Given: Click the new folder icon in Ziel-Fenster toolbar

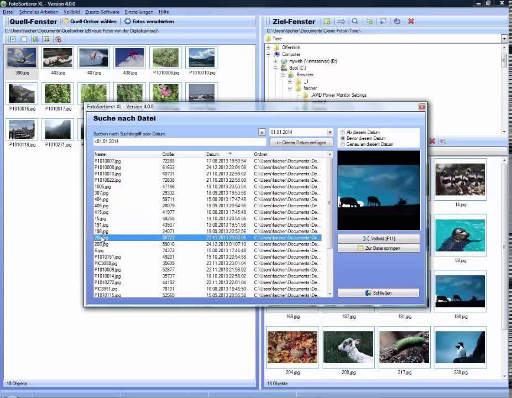Looking at the screenshot, I should click(x=327, y=21).
